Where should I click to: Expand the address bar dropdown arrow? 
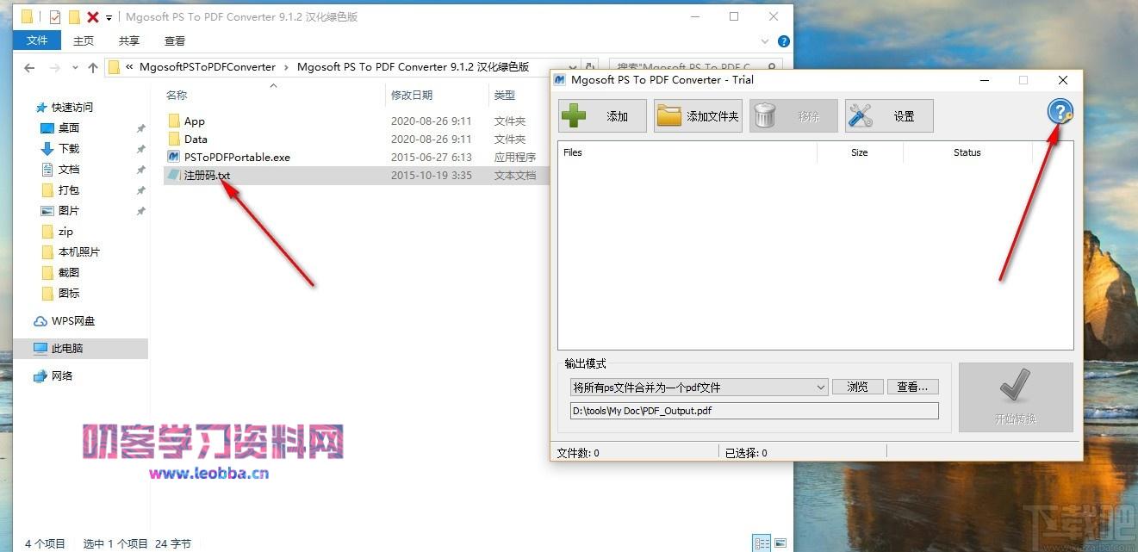tap(573, 66)
